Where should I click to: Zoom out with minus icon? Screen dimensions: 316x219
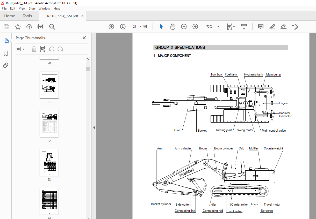tap(184, 27)
